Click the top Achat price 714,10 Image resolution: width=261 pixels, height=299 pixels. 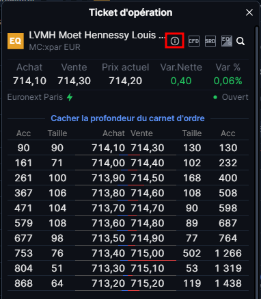coord(29,81)
